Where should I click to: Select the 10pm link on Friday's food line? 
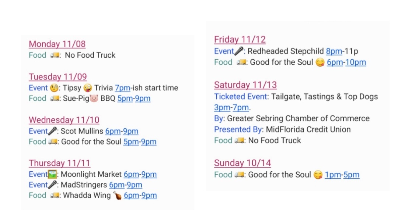tap(356, 62)
